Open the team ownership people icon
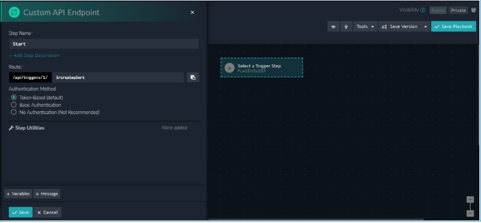Screen dimensions: 481x223 tap(473, 10)
